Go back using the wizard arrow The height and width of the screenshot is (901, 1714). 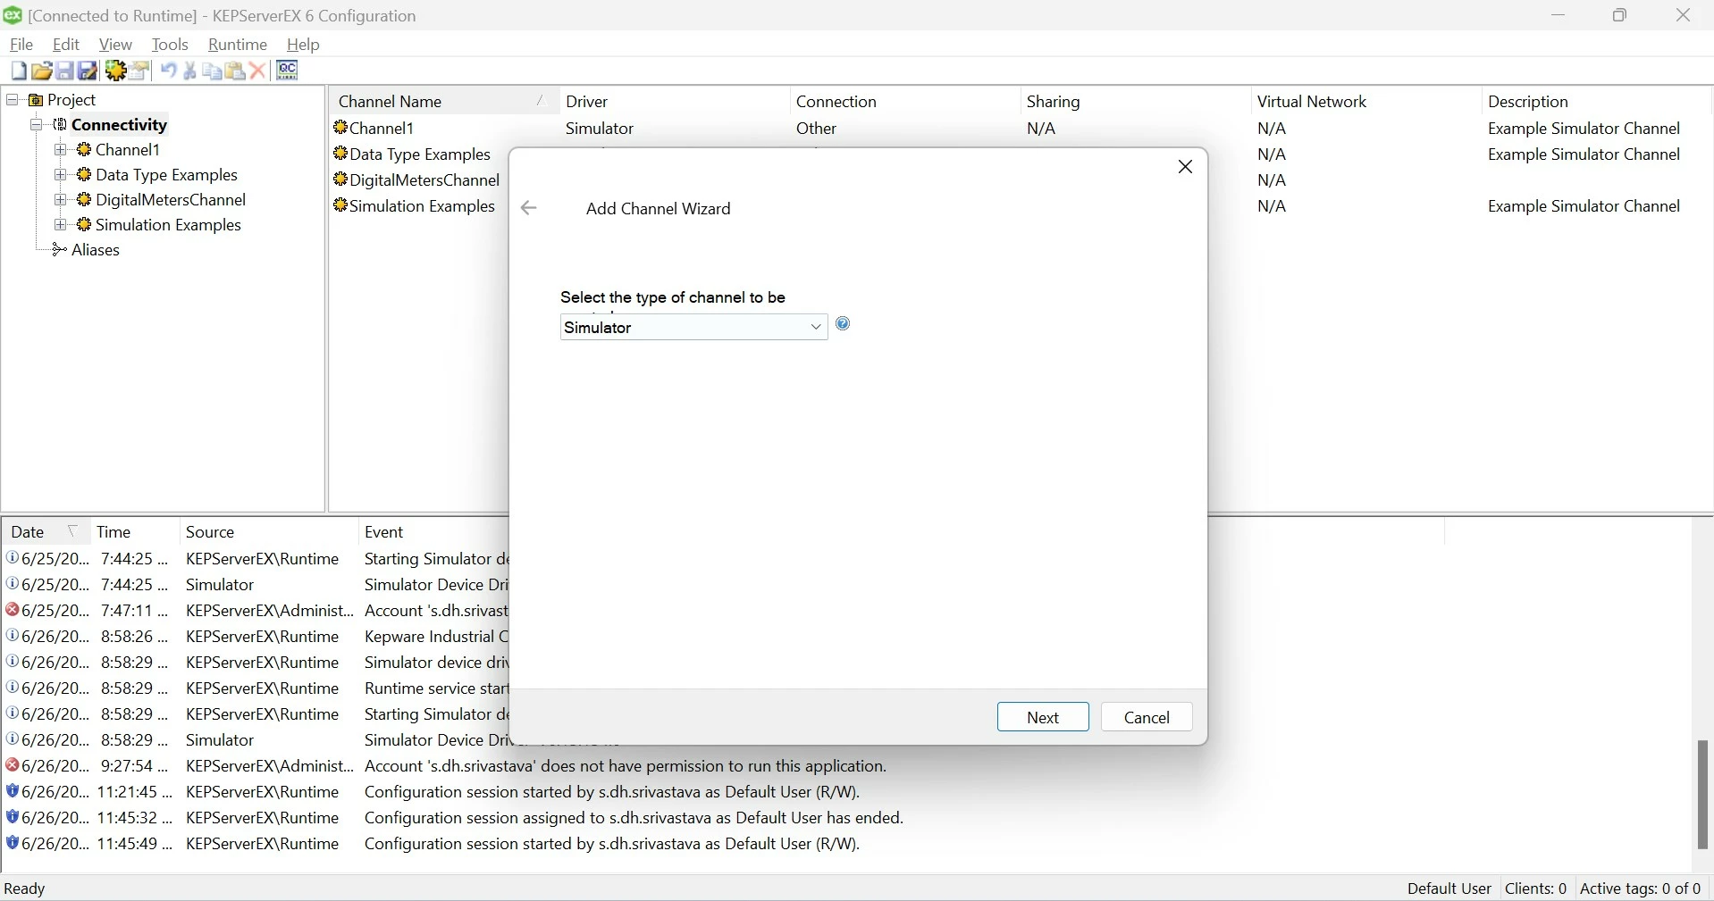tap(529, 208)
